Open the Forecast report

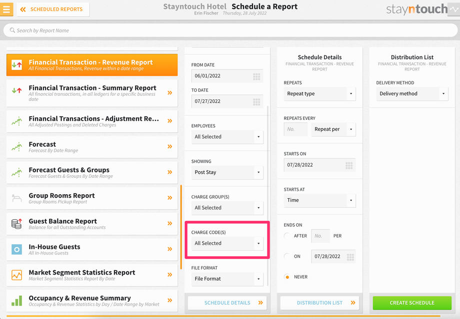92,147
